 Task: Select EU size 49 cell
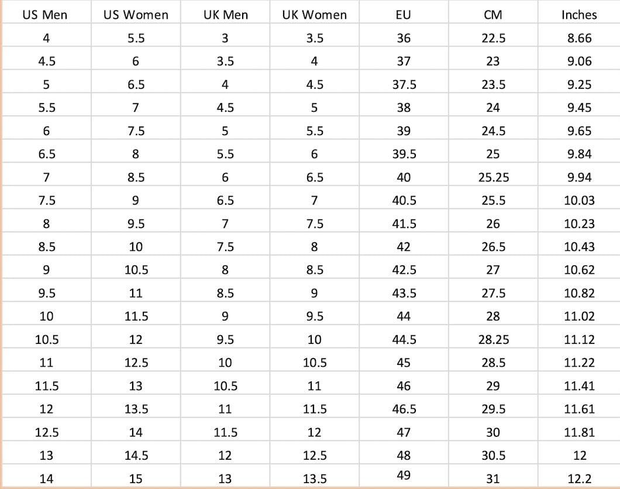[x=404, y=475]
